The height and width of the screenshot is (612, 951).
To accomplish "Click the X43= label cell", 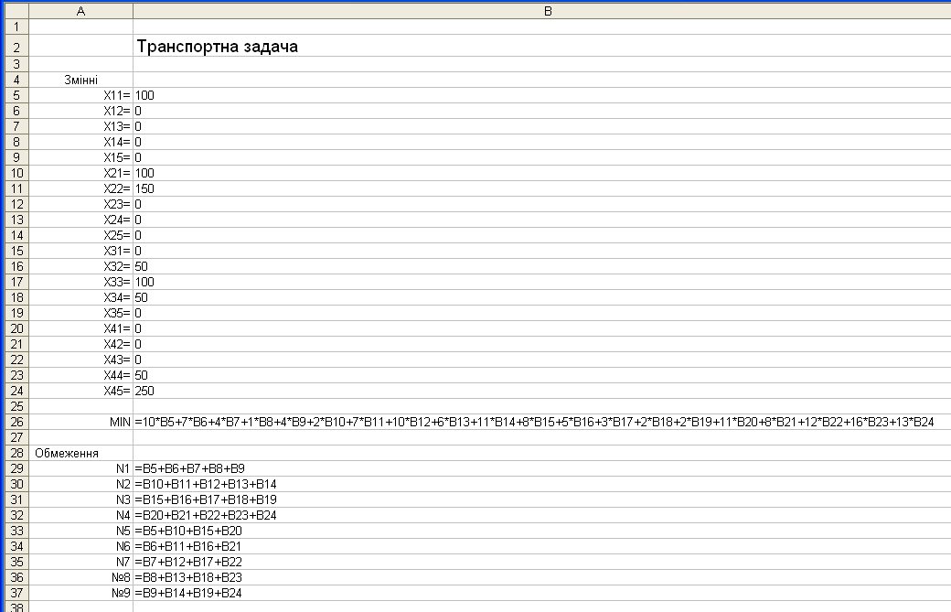I will 80,360.
